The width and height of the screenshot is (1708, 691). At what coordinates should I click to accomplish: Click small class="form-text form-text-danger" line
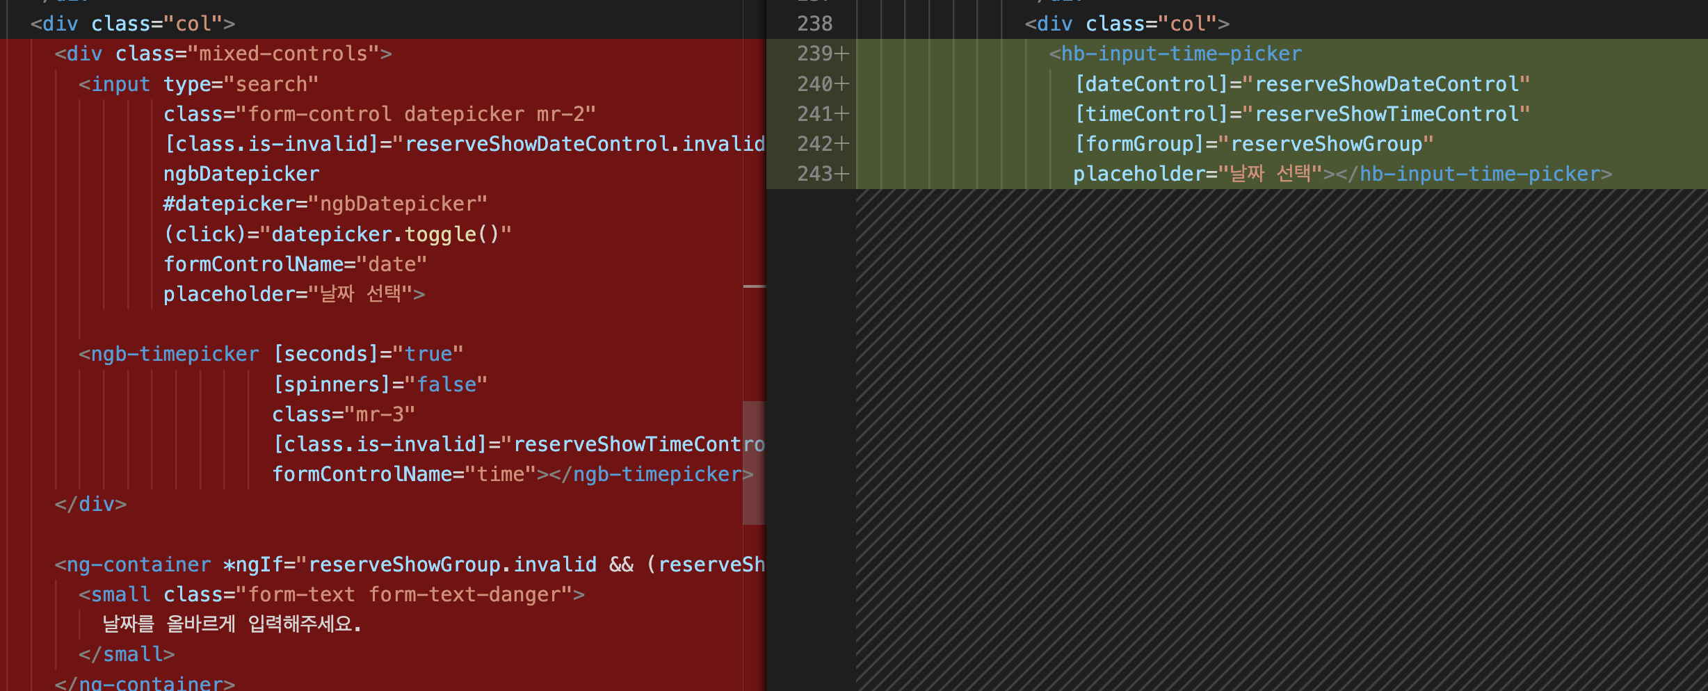332,594
